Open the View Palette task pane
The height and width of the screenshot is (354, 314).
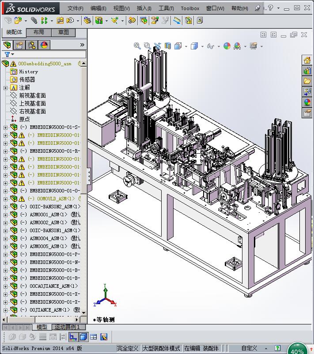(x=307, y=92)
